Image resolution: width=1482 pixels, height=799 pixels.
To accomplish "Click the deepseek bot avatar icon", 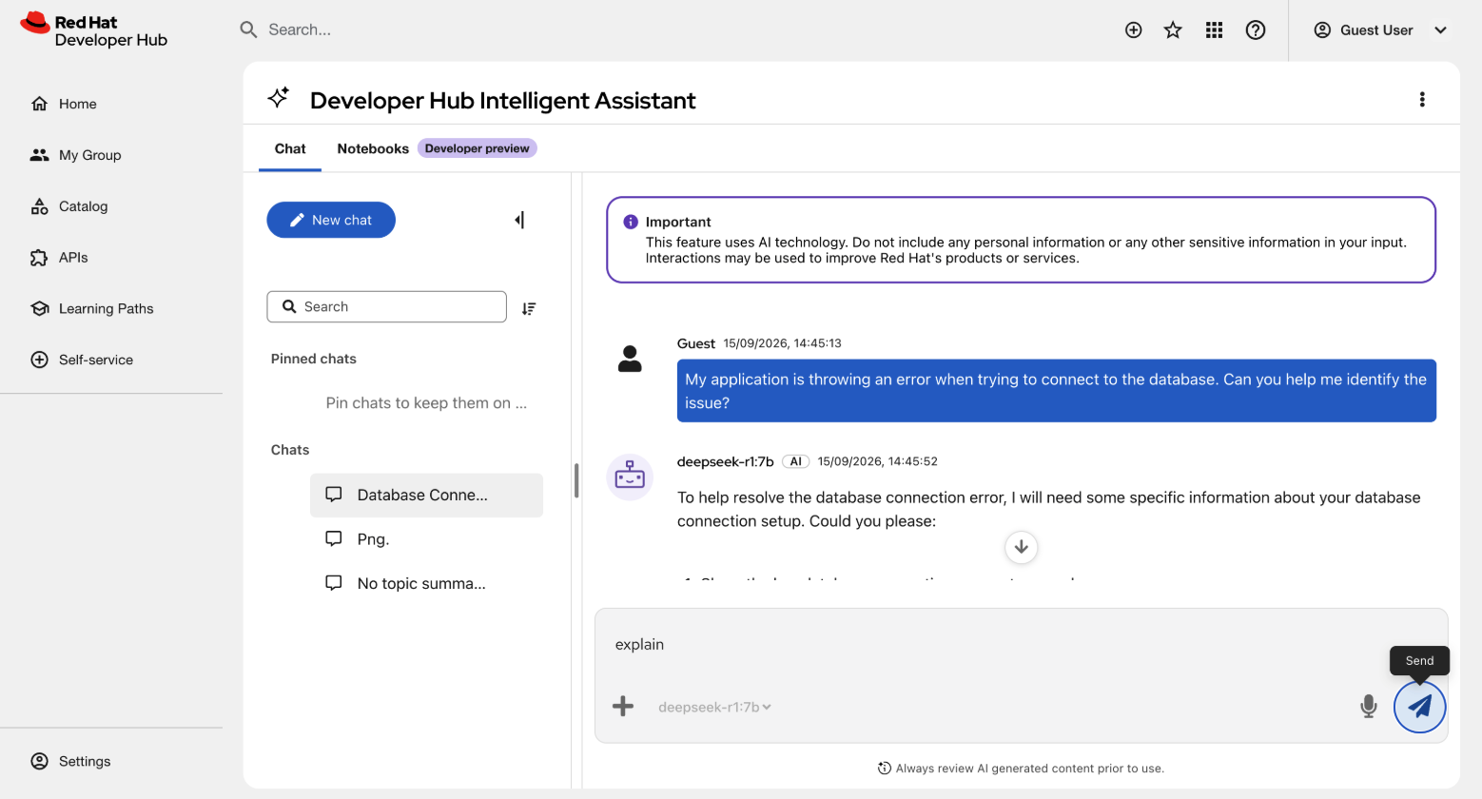I will point(630,477).
